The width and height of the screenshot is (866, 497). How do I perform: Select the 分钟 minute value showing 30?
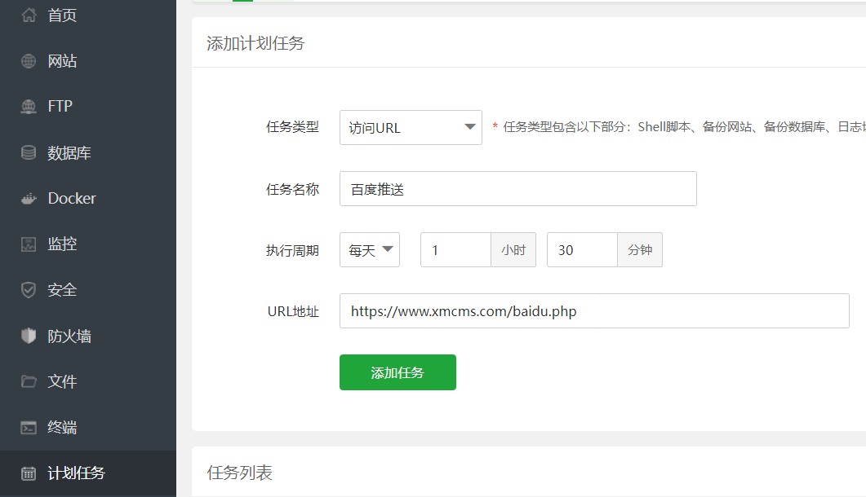click(x=582, y=249)
